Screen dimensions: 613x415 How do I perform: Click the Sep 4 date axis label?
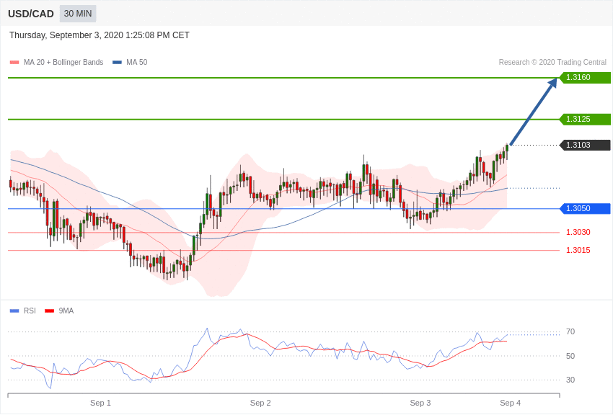tap(510, 403)
